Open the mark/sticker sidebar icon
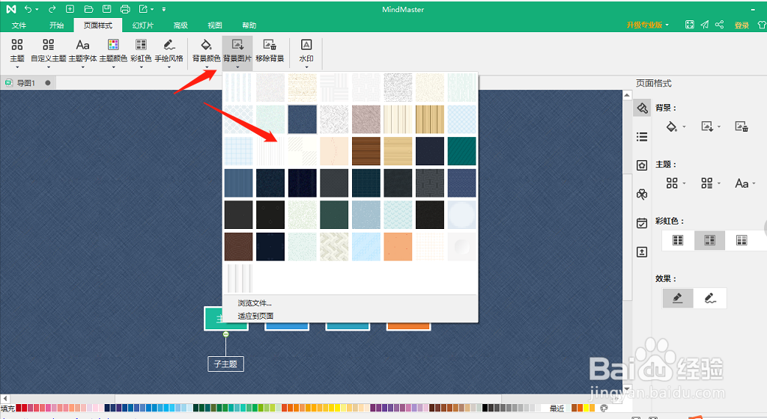The image size is (767, 419). (x=642, y=165)
